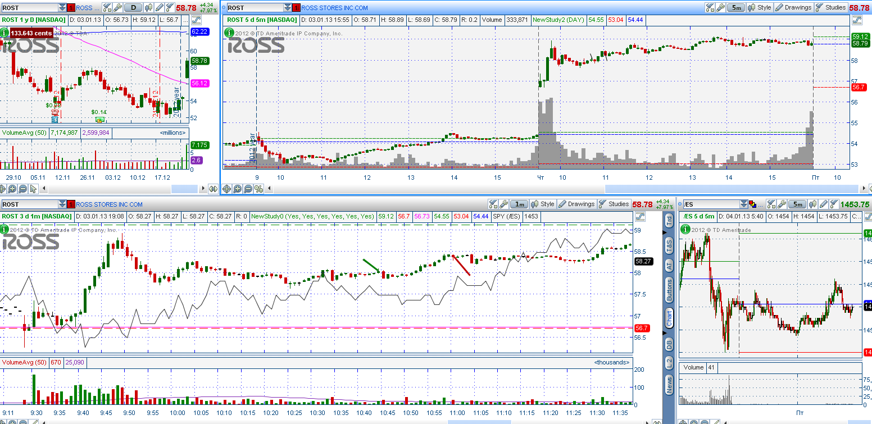
Task: Open share icon in top-left ROST daily chart
Action: (x=107, y=8)
